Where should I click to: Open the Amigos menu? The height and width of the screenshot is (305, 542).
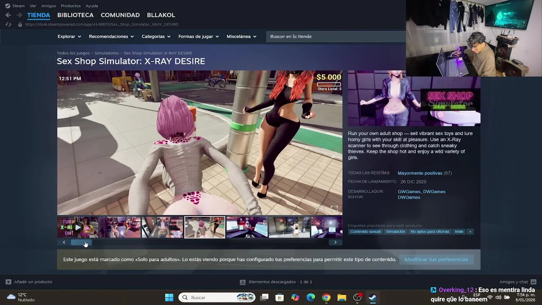(49, 6)
